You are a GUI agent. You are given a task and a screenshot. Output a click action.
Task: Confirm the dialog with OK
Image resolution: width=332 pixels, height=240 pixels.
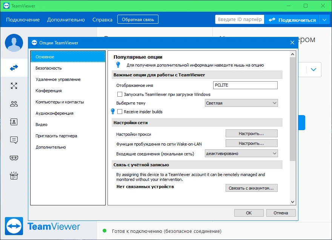tap(249, 213)
